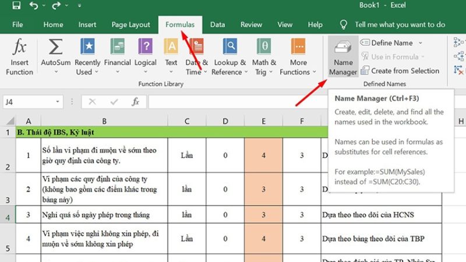Click inside the formula bar
Screen dimensions: 466x262
coord(238,102)
